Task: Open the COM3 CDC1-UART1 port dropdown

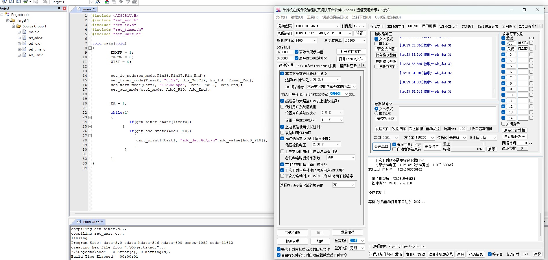Action: pyautogui.click(x=324, y=33)
